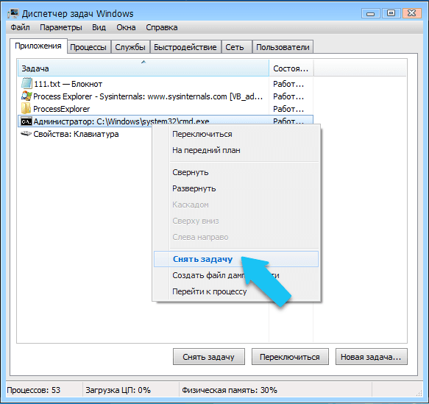429x404 pixels.
Task: Switch to the Службы tab
Action: tap(130, 47)
